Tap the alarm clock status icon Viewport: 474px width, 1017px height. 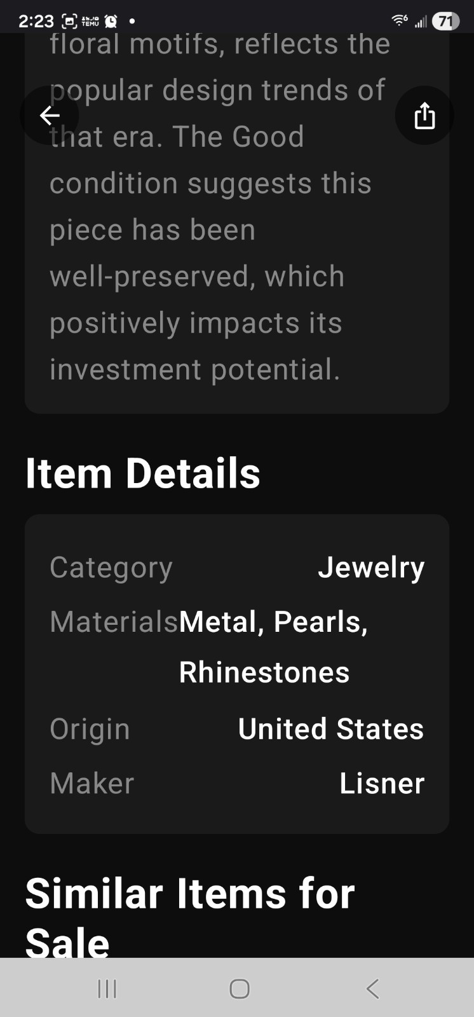coord(111,21)
